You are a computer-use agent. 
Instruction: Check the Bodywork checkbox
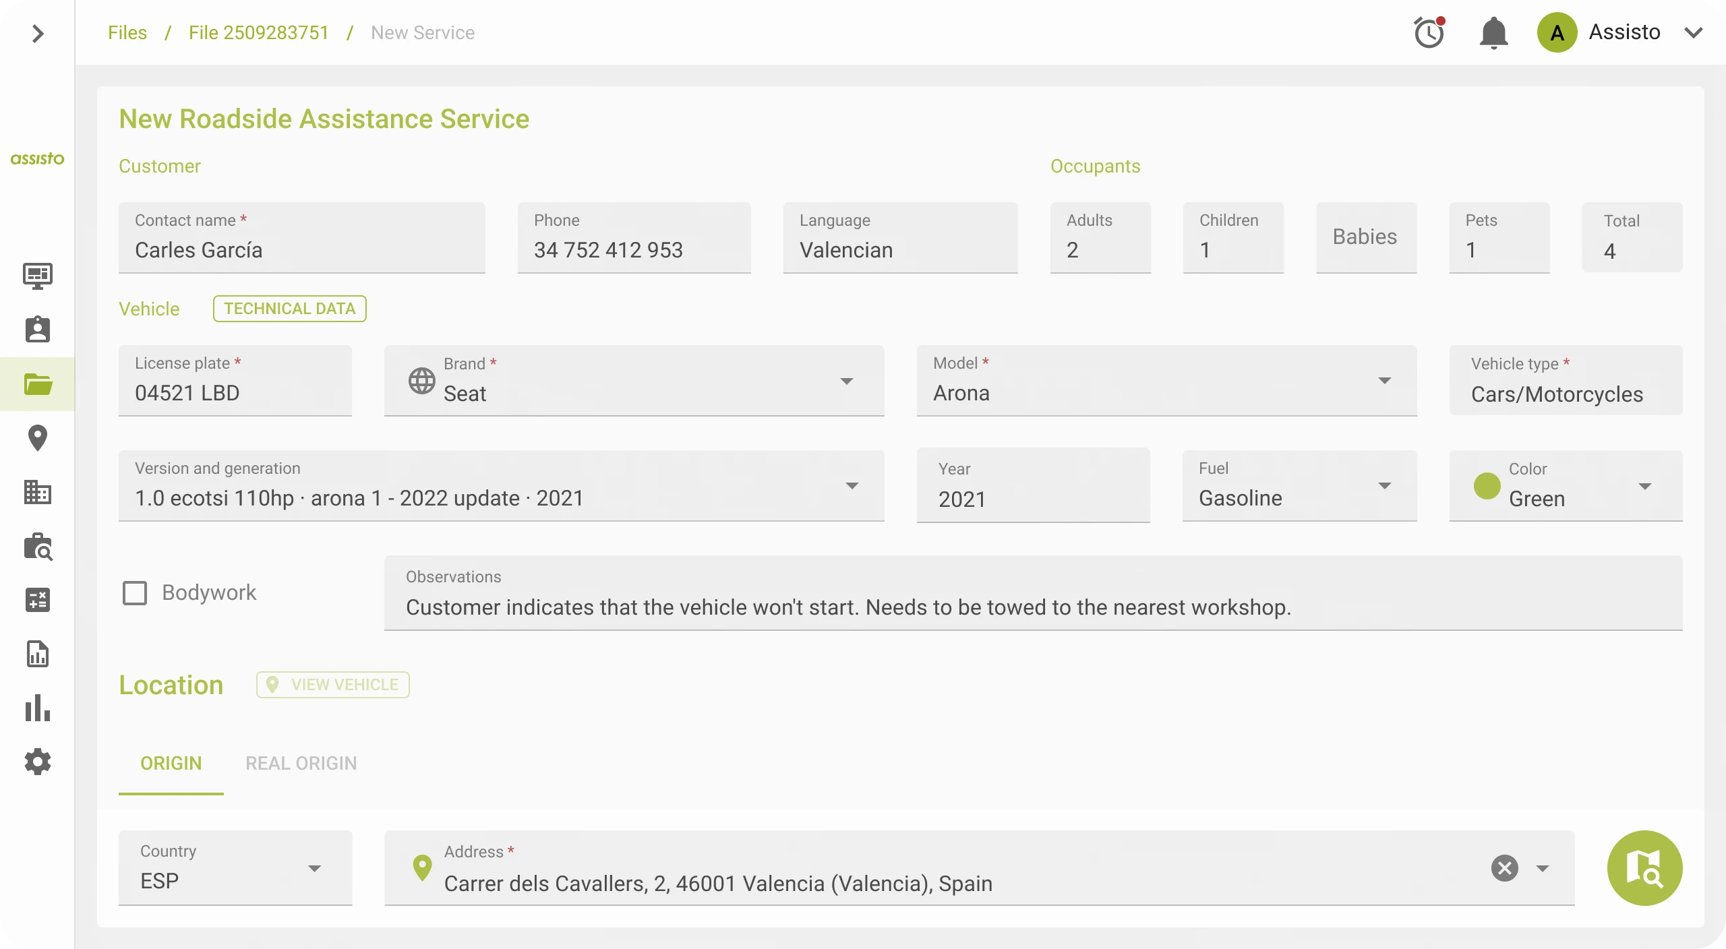point(135,593)
